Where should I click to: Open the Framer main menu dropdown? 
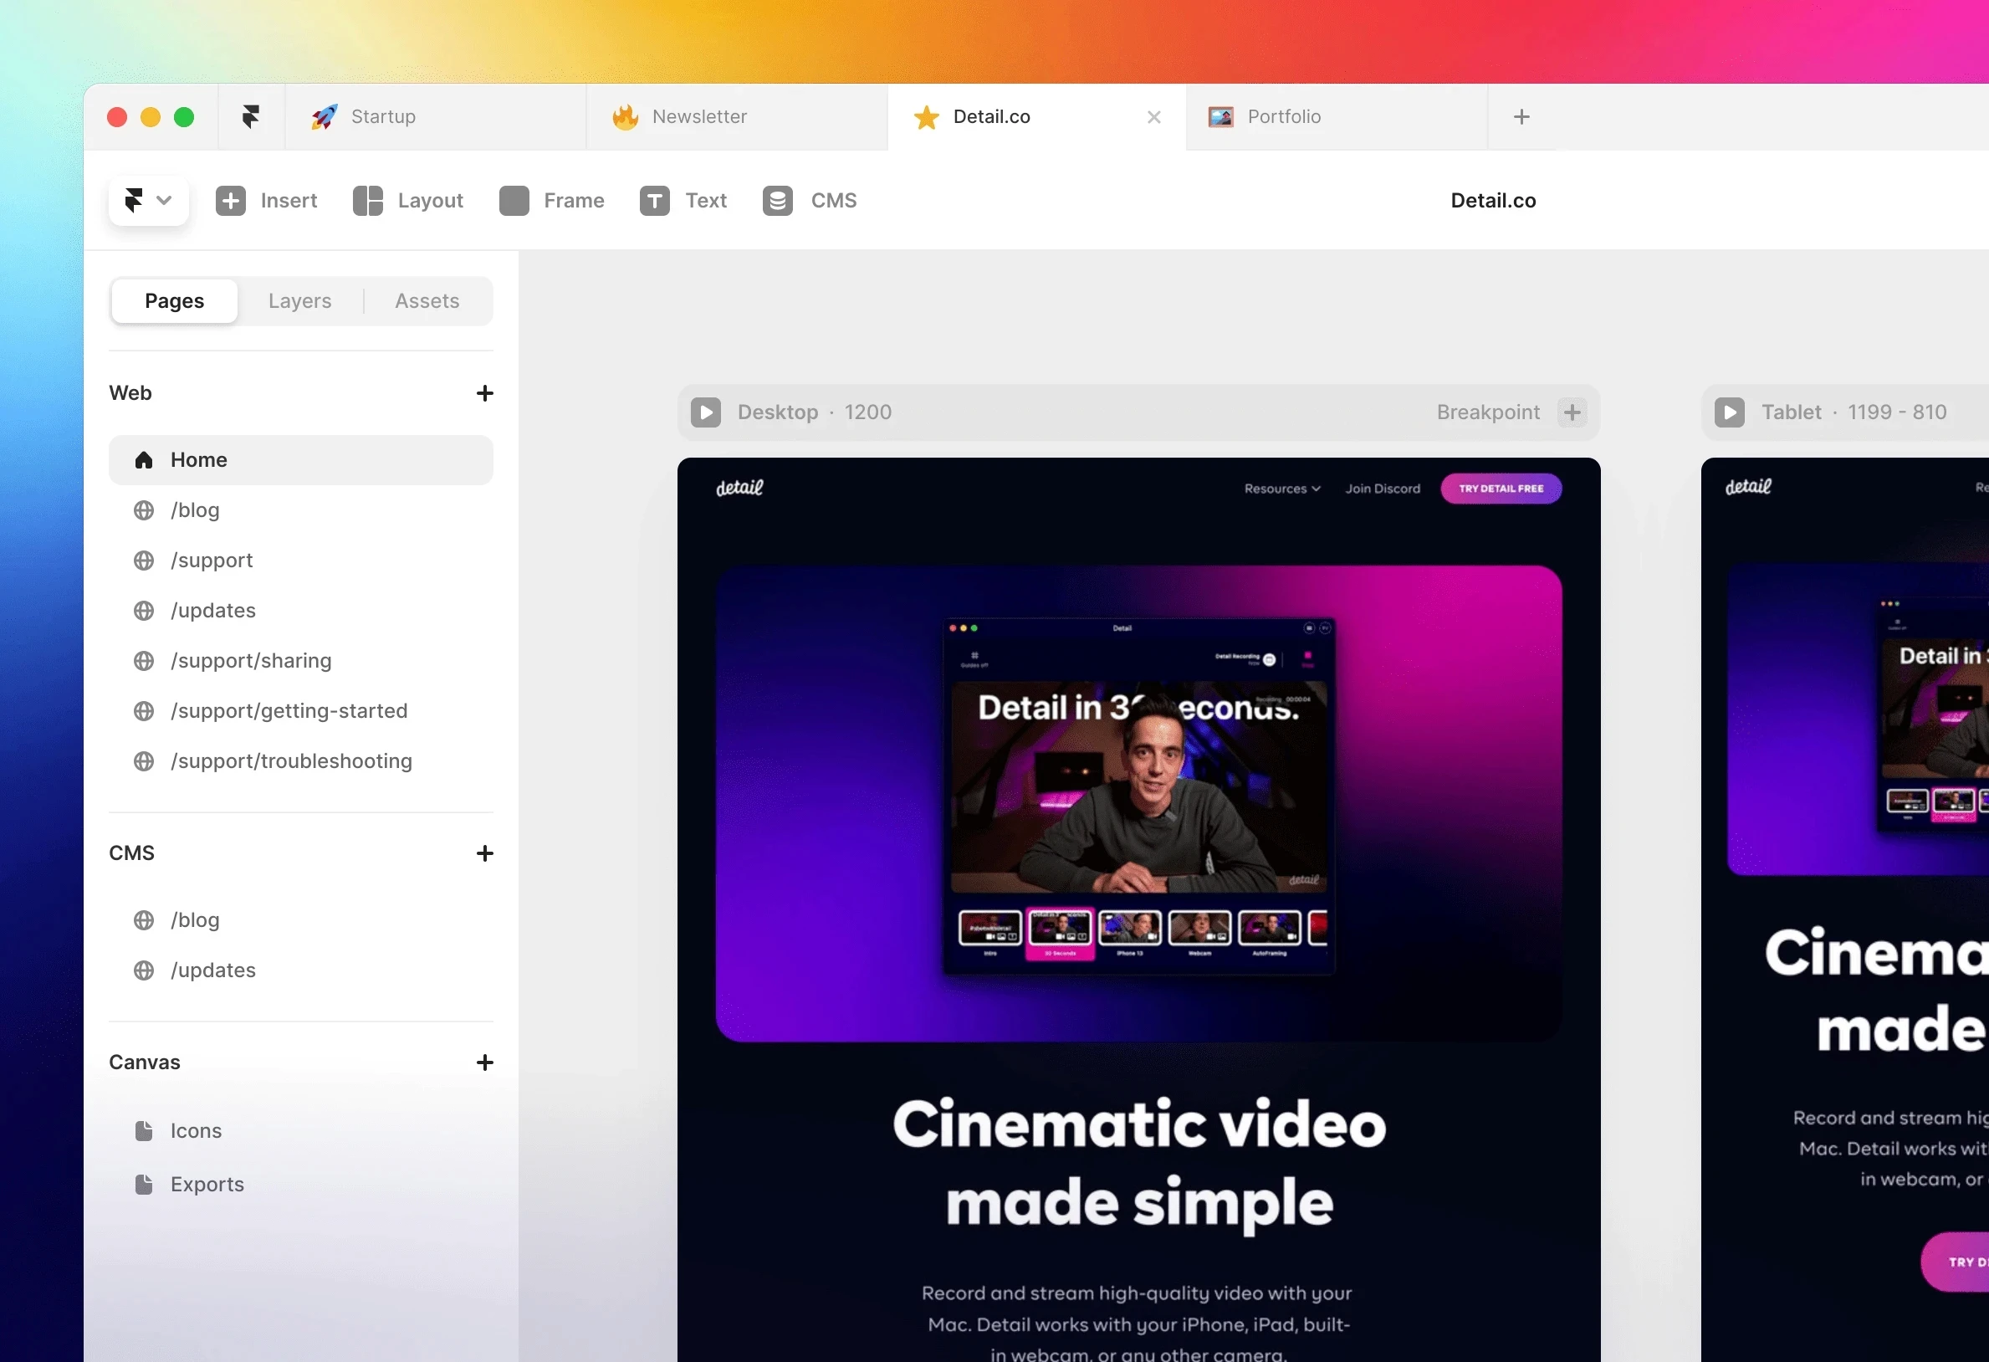tap(148, 200)
